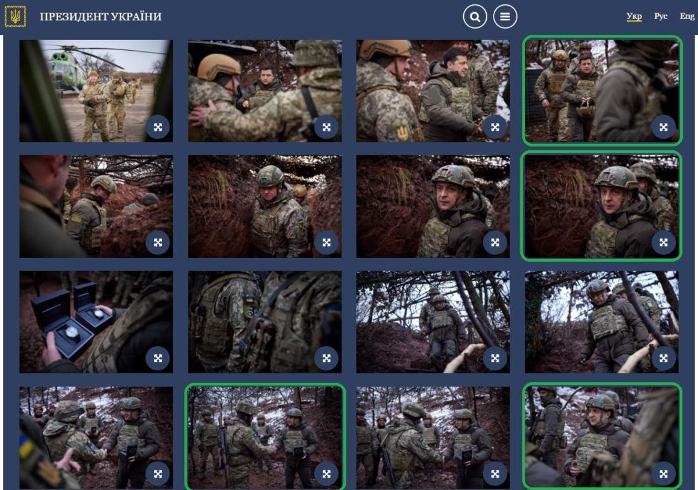Open handshake thumbnail with blurred flag foreground
The width and height of the screenshot is (698, 490).
click(96, 437)
